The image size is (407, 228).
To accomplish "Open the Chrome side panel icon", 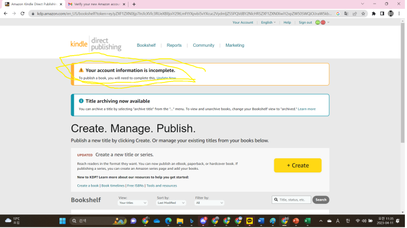I will tap(382, 14).
